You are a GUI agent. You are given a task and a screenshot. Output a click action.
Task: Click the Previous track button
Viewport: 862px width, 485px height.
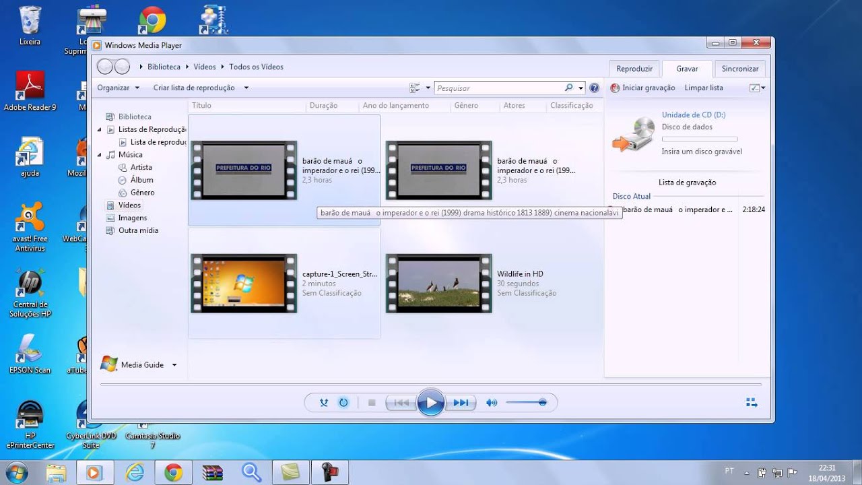(401, 403)
